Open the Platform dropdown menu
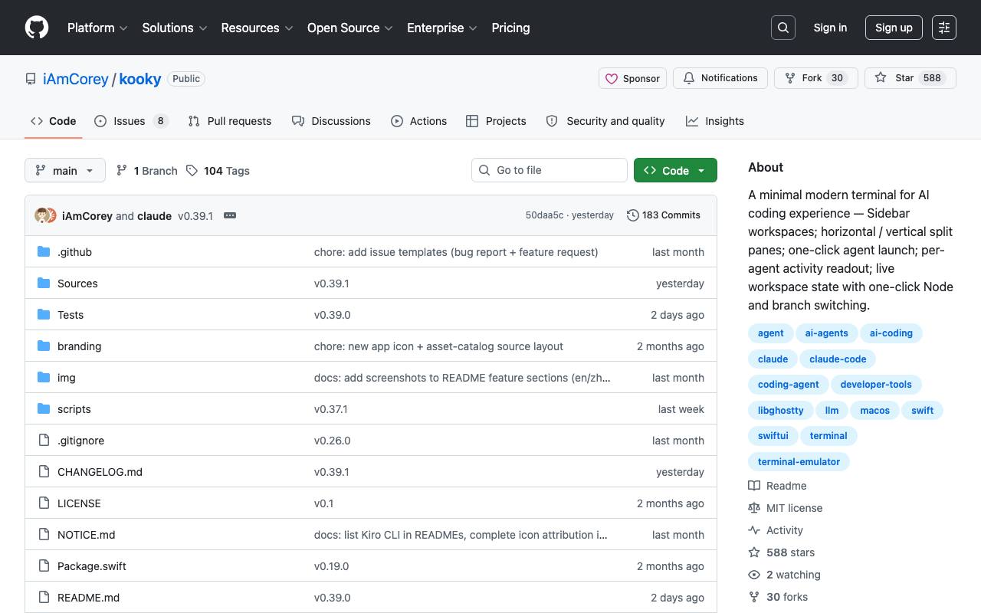This screenshot has height=613, width=981. tap(97, 28)
